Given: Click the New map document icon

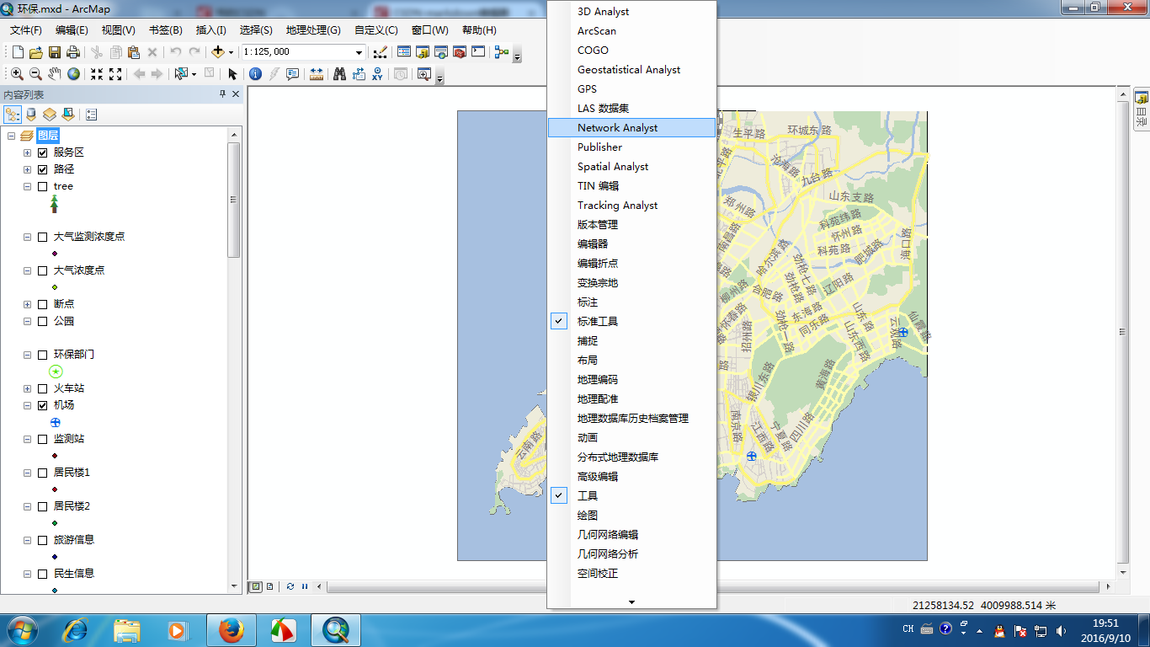Looking at the screenshot, I should pyautogui.click(x=18, y=52).
